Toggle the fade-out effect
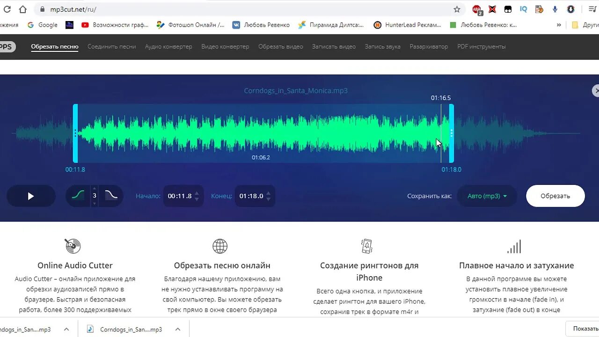The width and height of the screenshot is (599, 337). (111, 196)
